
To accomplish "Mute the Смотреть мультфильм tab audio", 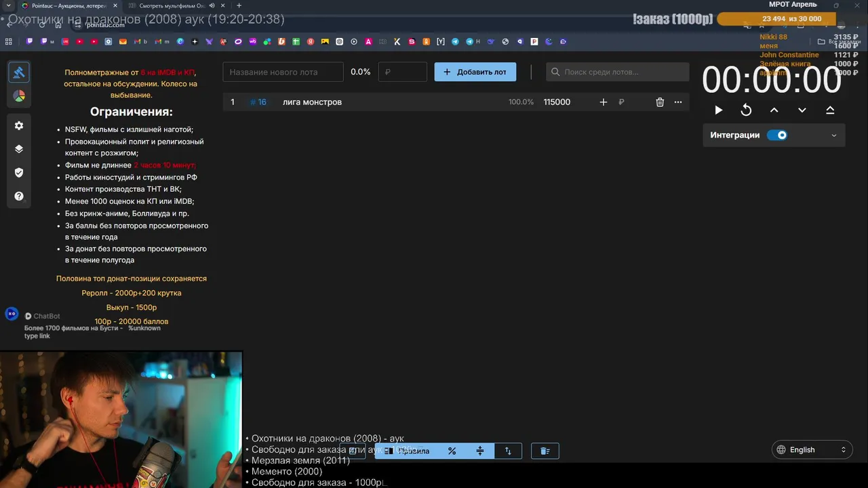I will point(212,5).
